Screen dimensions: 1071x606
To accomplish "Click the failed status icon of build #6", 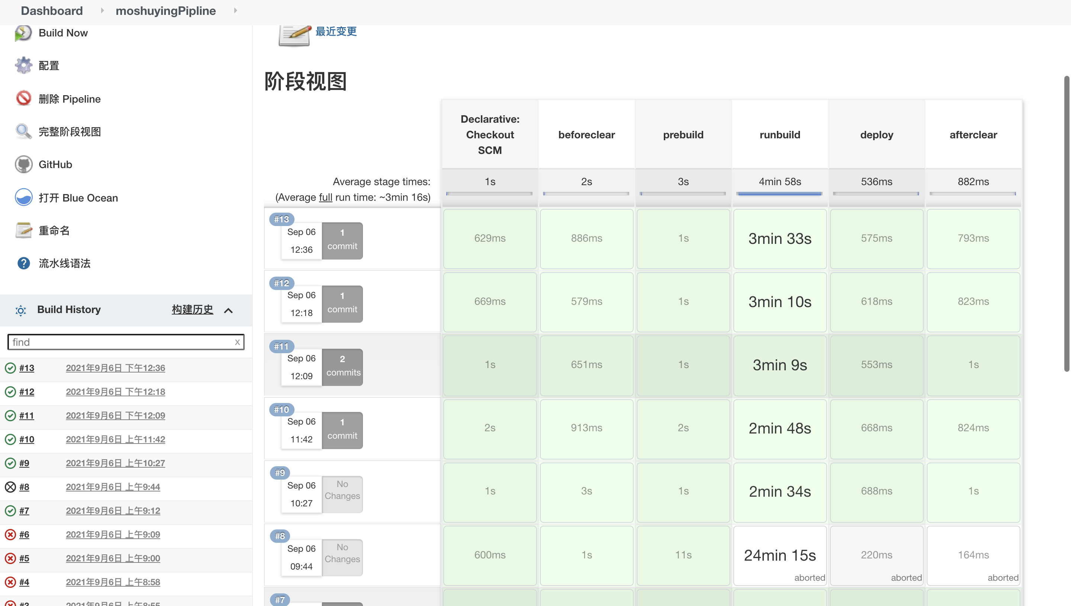I will coord(10,534).
